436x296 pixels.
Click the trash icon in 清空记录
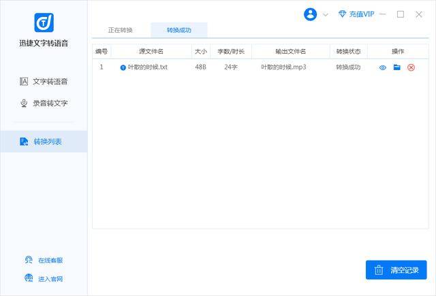(x=379, y=270)
